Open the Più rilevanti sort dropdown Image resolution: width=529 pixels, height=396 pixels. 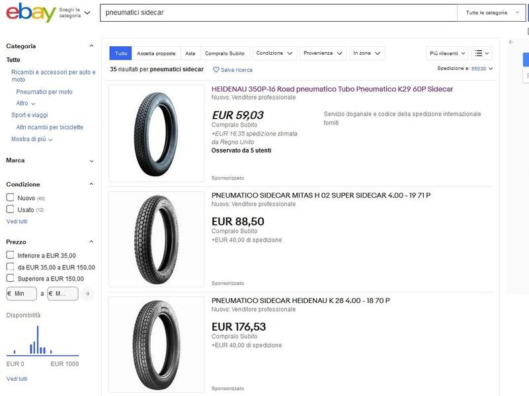pyautogui.click(x=448, y=53)
